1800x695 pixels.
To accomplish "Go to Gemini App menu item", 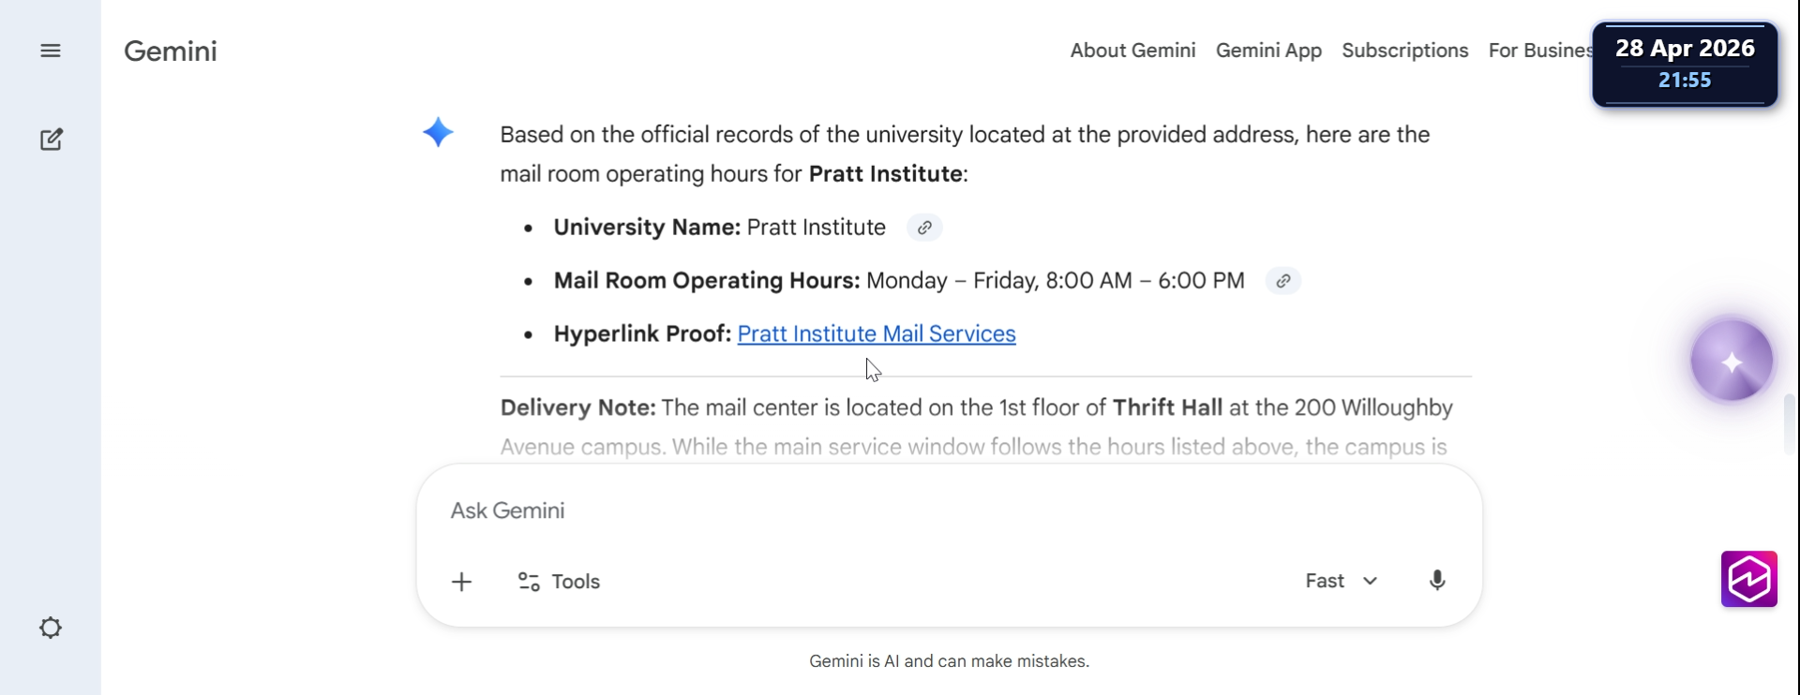I will click(1268, 51).
